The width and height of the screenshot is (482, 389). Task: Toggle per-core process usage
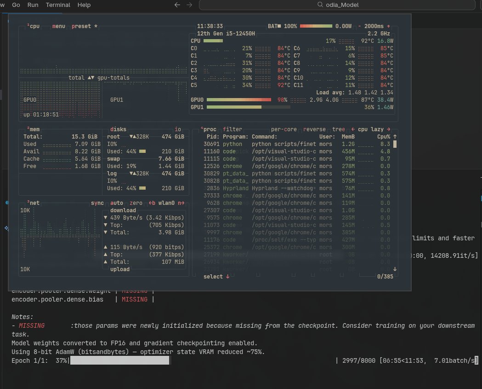pyautogui.click(x=284, y=129)
